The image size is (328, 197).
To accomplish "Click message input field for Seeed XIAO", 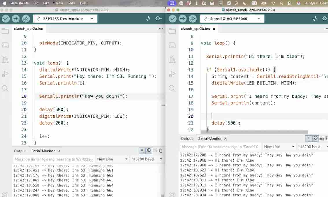I will pos(221,147).
